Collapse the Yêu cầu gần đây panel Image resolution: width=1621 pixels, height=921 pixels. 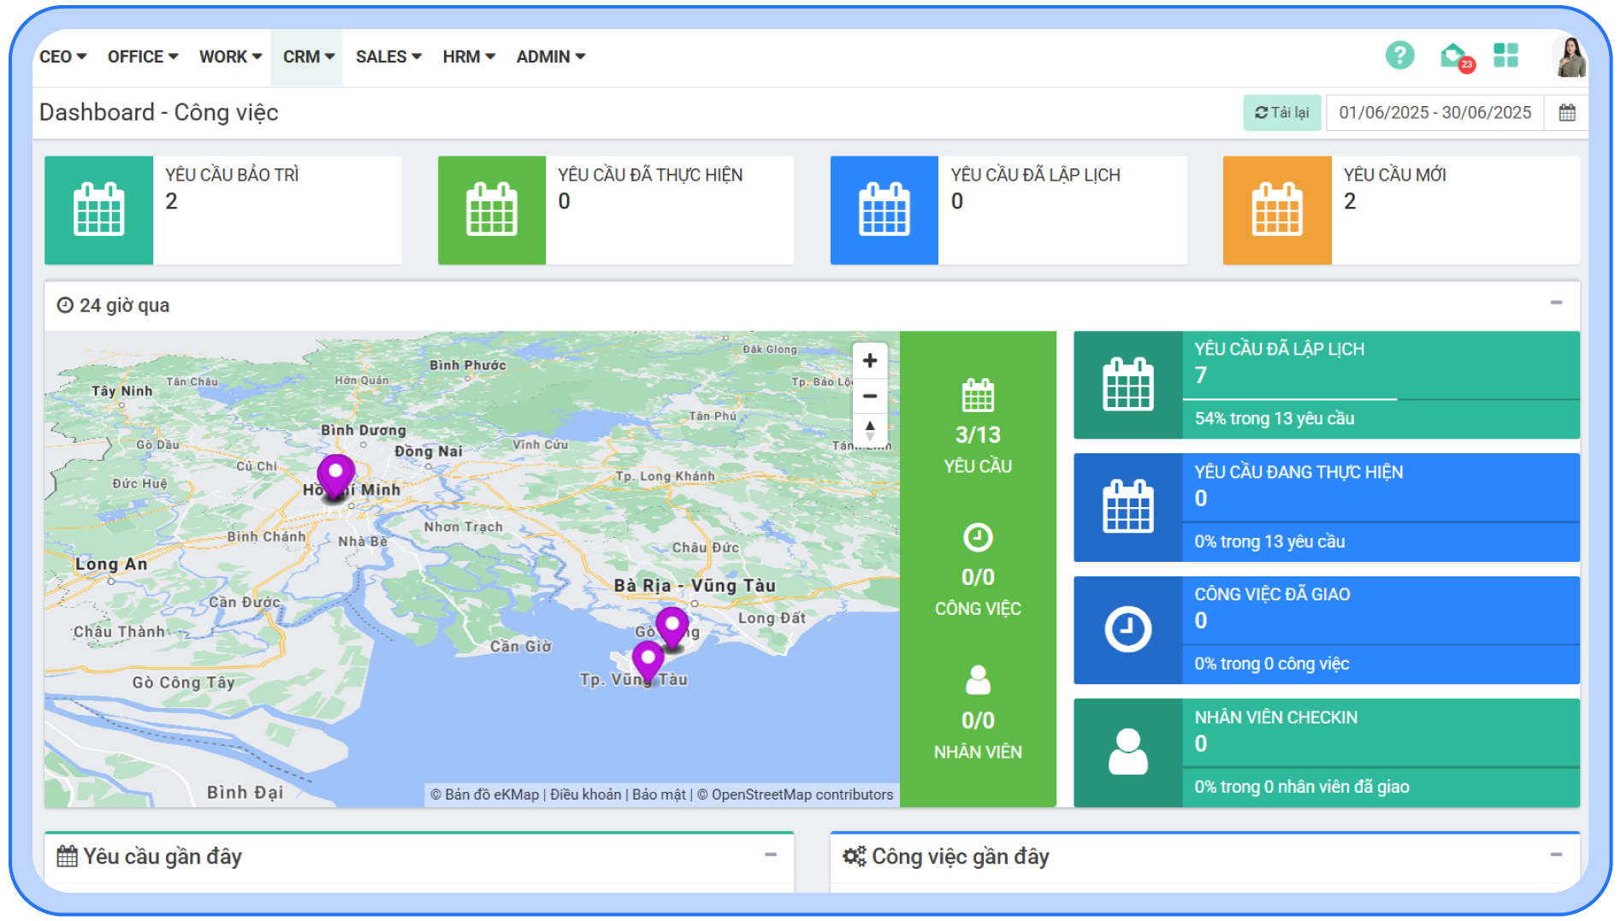click(x=771, y=854)
